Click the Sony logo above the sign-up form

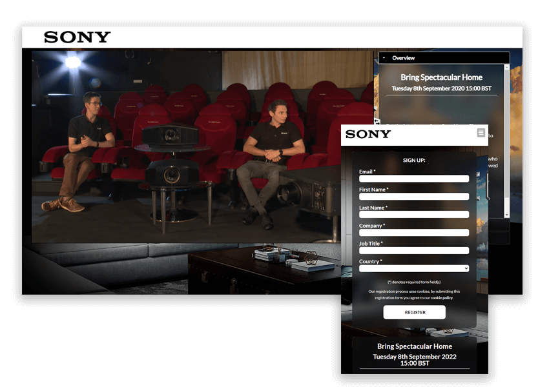pos(368,134)
